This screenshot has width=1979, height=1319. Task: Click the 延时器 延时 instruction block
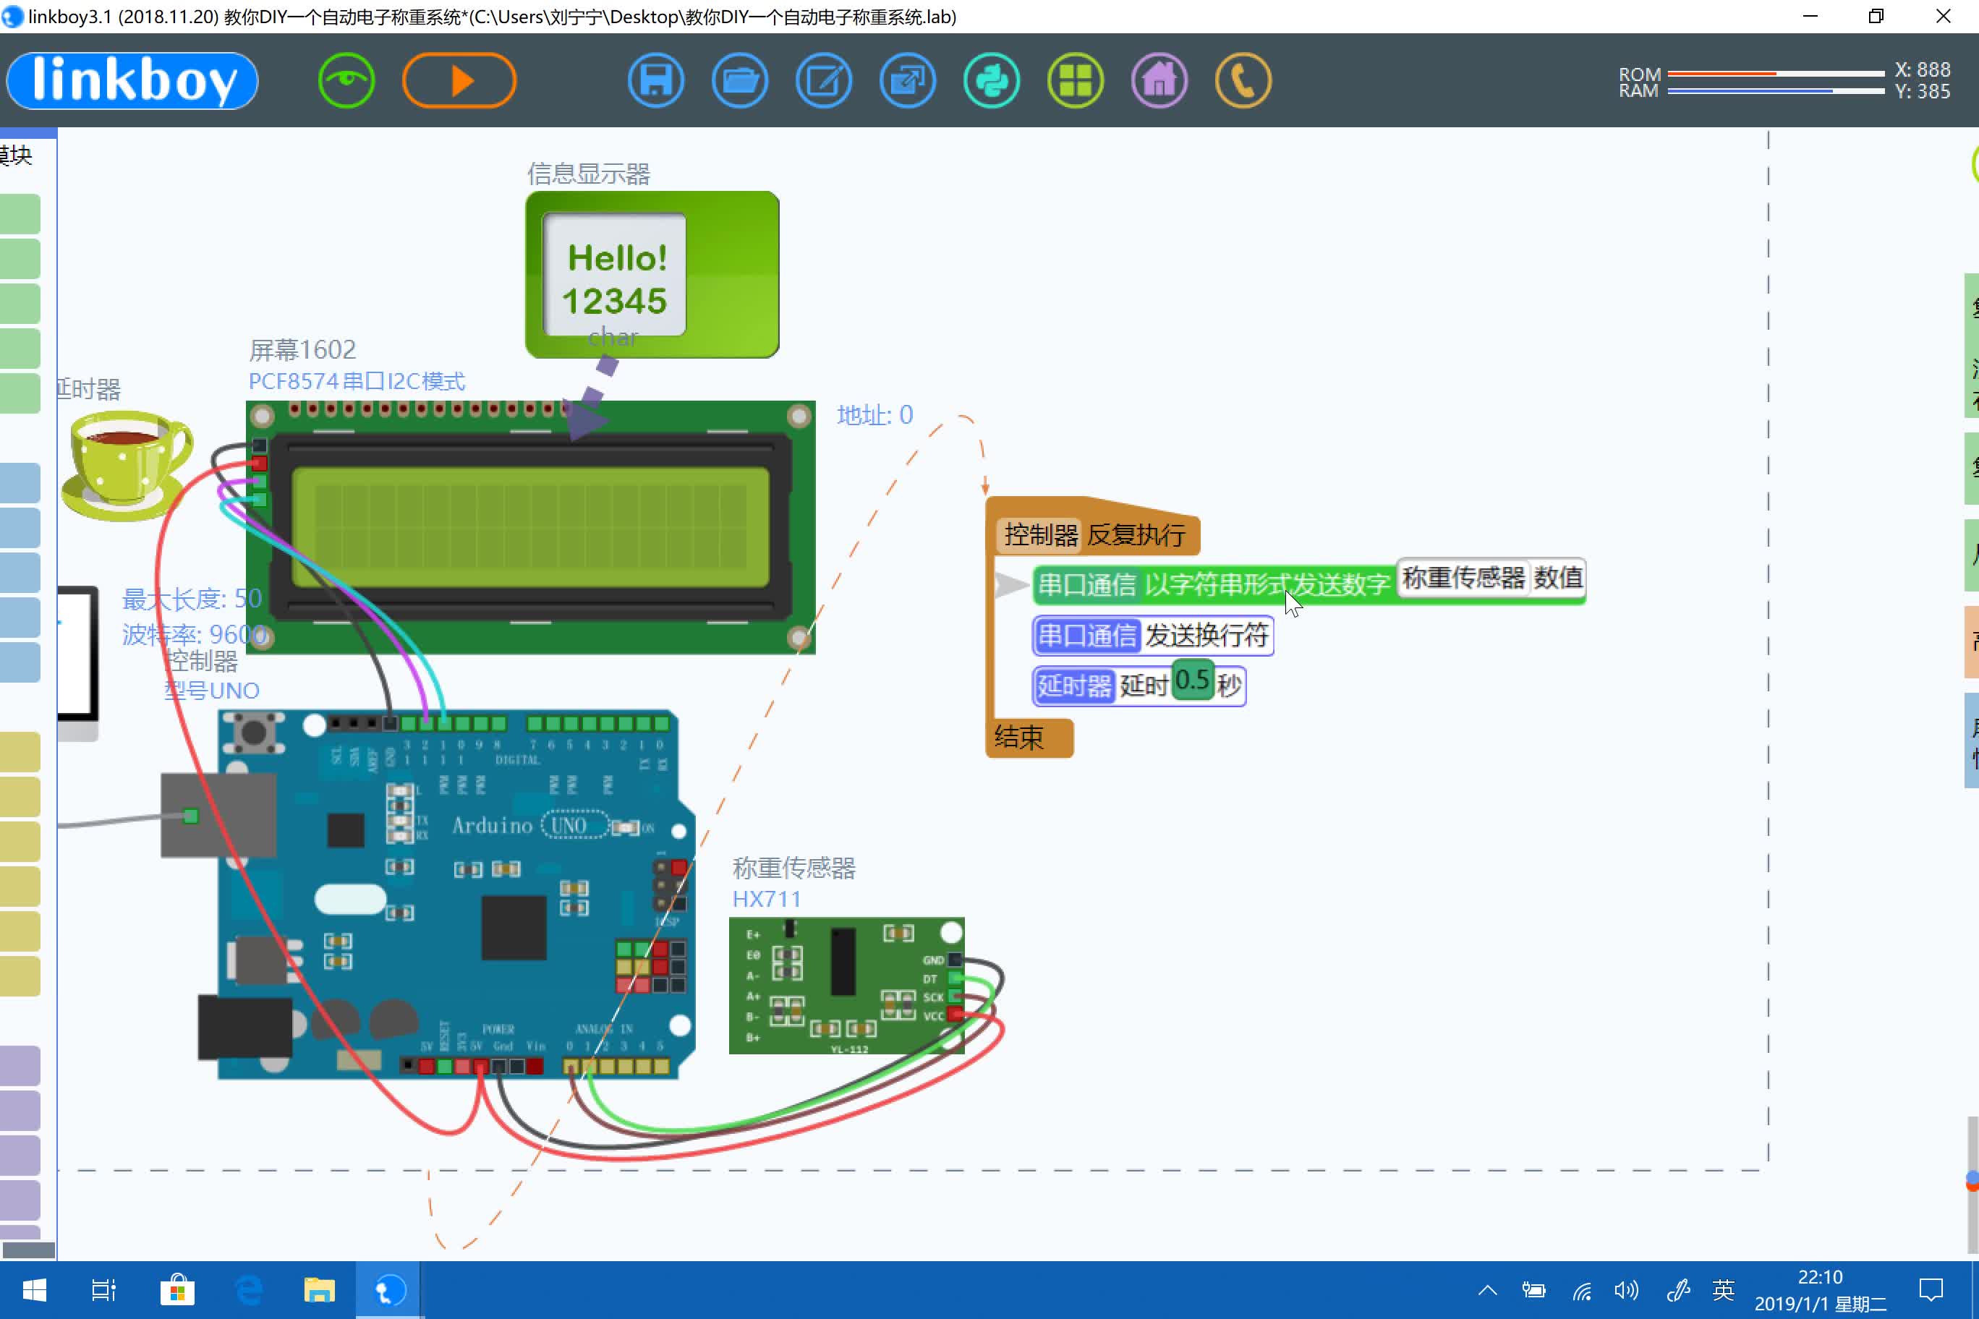coord(1139,686)
